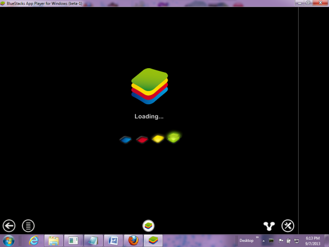Open the BlueStacks share icon
This screenshot has width=329, height=247.
(x=269, y=226)
